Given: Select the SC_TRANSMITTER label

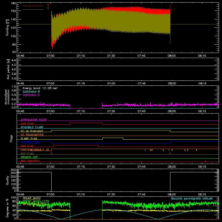Looking at the screenshot, I should [32, 135].
